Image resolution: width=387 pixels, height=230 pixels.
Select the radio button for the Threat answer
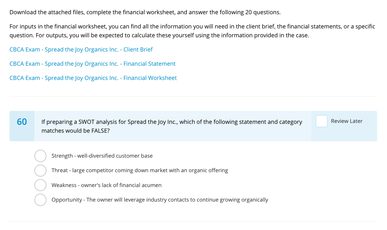tap(40, 171)
